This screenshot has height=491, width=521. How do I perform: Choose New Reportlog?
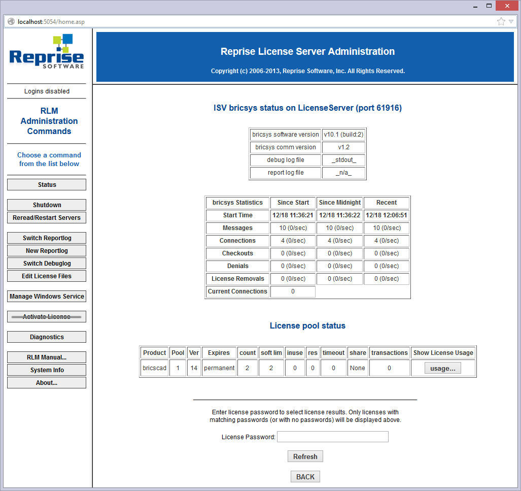[x=47, y=251]
